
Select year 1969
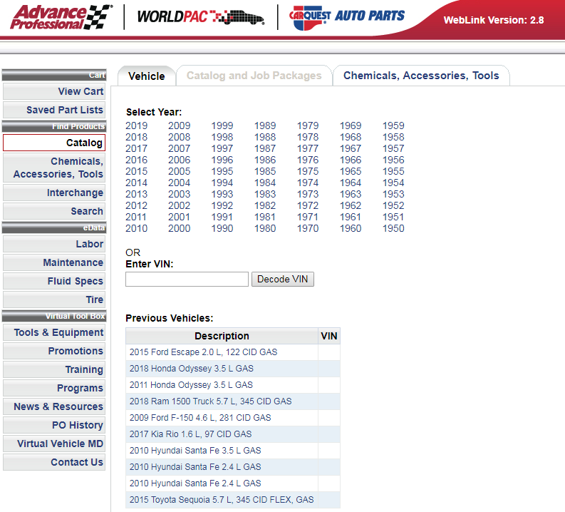(x=351, y=126)
